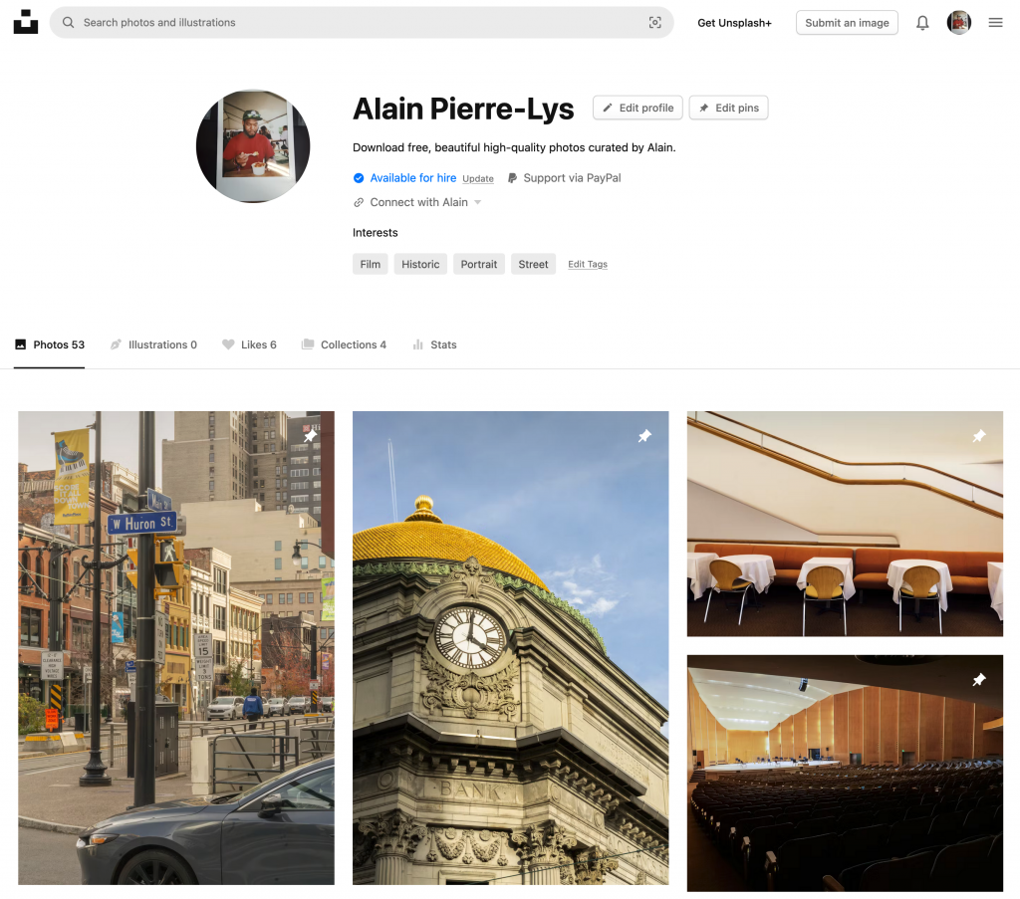Toggle pin on restaurant chairs photo
The image size is (1020, 899).
(x=978, y=436)
